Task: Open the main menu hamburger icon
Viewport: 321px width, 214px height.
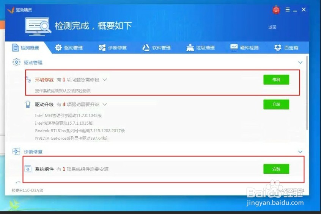Action: coord(288,9)
